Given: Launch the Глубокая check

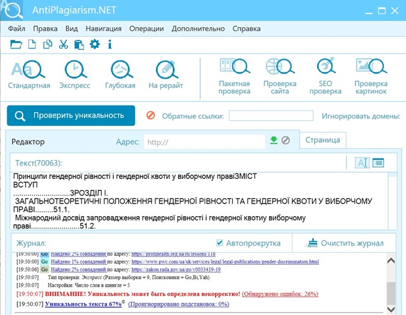Looking at the screenshot, I should pyautogui.click(x=120, y=74).
